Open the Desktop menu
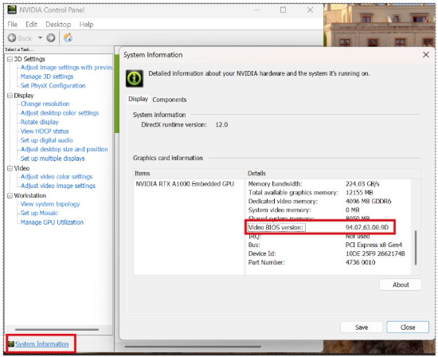Image resolution: width=438 pixels, height=357 pixels. coord(58,25)
